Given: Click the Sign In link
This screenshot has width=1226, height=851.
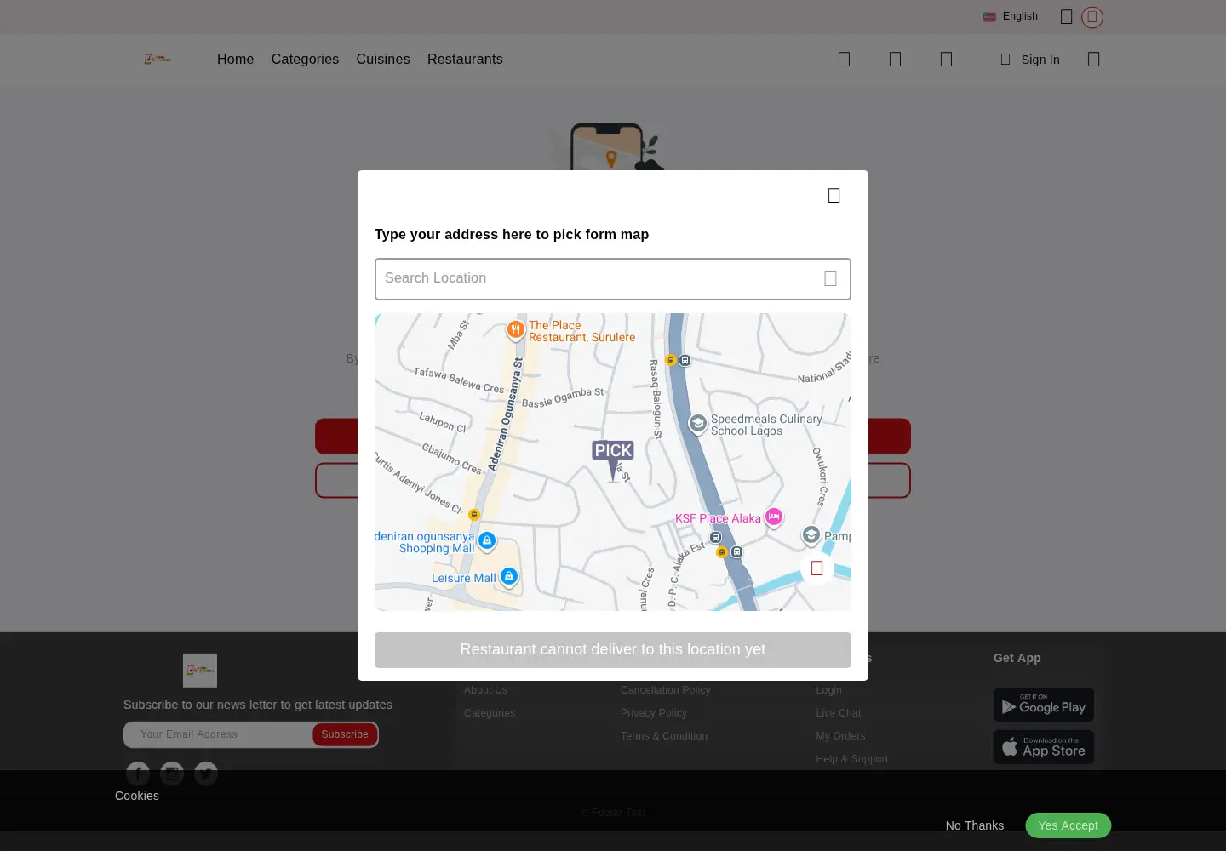Looking at the screenshot, I should tap(1030, 60).
